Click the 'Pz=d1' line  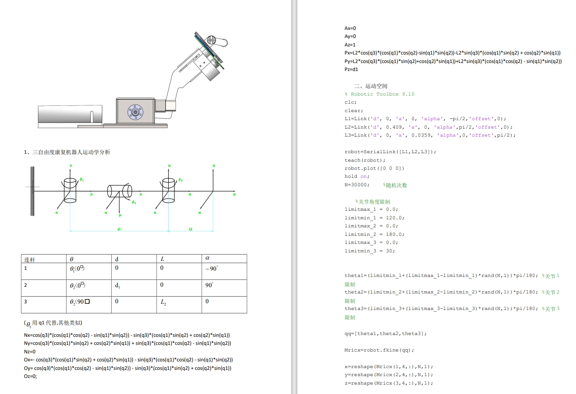click(x=351, y=69)
